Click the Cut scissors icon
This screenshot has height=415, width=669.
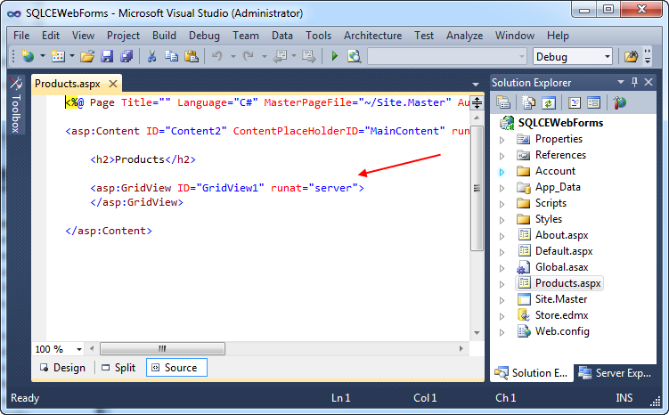click(152, 56)
